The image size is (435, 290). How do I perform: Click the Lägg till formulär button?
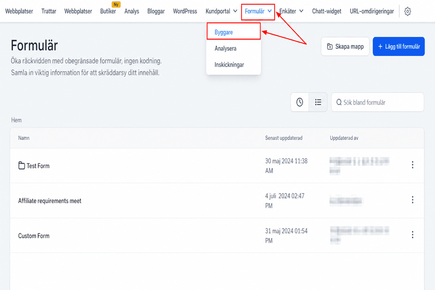[x=399, y=46]
